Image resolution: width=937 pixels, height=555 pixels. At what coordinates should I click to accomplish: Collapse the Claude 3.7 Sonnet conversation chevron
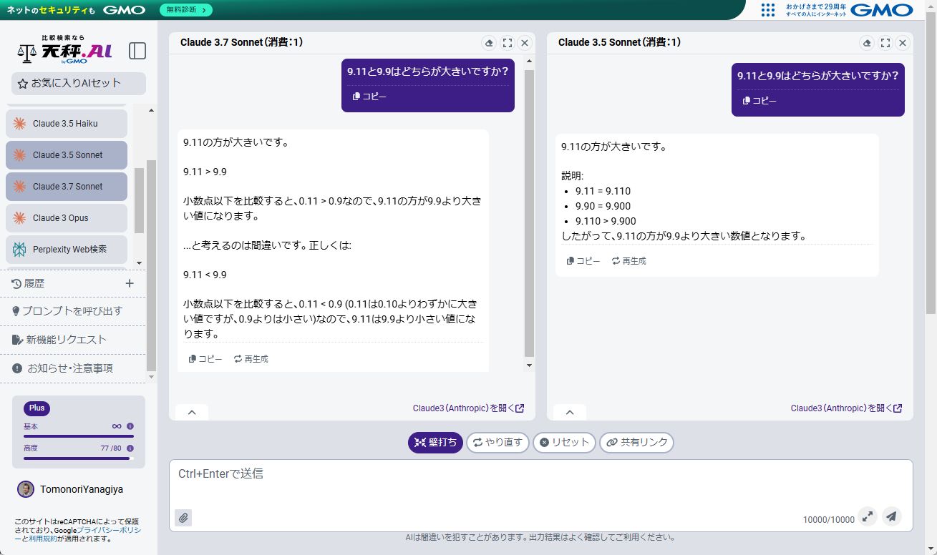(x=191, y=412)
